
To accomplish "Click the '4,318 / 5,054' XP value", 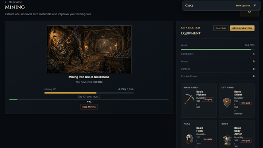I will [x=126, y=89].
